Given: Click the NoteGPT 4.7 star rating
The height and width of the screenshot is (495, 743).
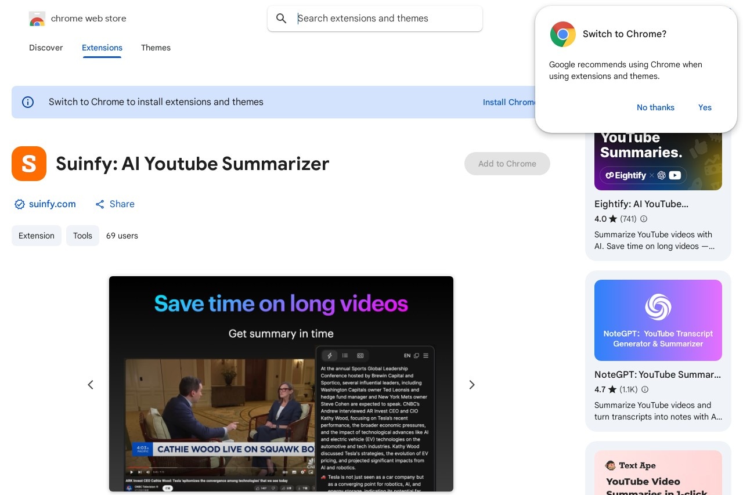Looking at the screenshot, I should point(606,390).
